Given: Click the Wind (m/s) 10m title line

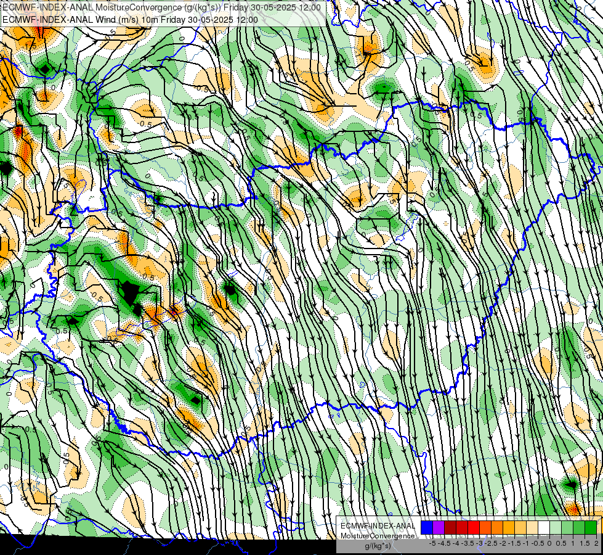Looking at the screenshot, I should [x=131, y=19].
